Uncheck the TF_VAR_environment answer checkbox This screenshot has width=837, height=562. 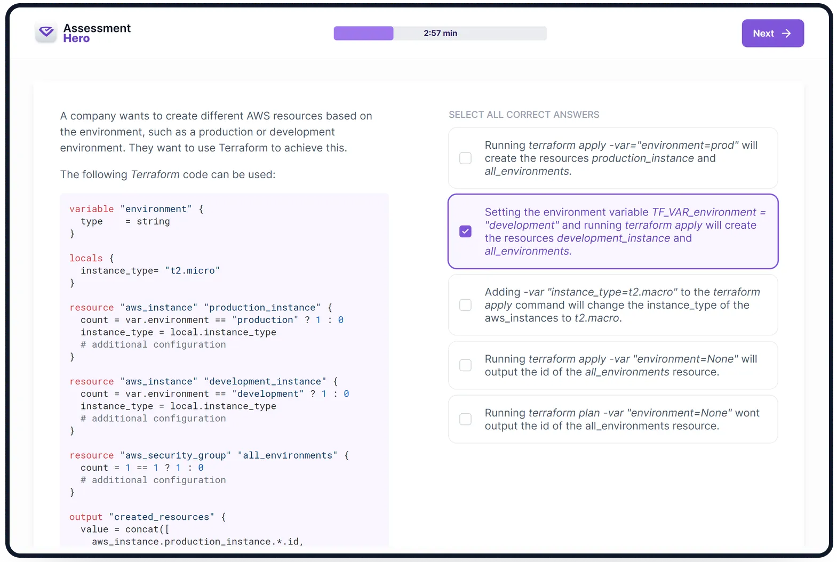(465, 231)
